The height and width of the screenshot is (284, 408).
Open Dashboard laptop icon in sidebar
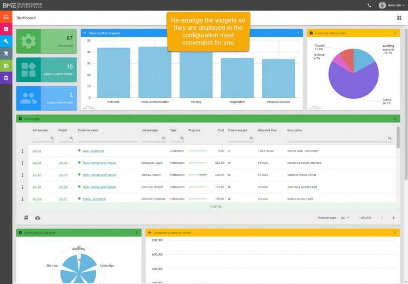6,17
